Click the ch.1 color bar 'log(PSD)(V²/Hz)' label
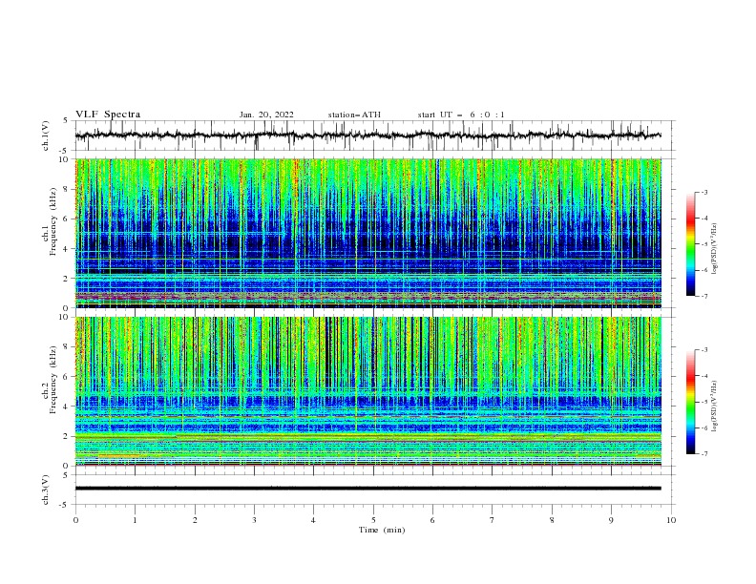 pos(714,249)
